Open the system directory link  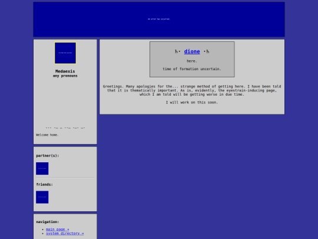(x=65, y=233)
